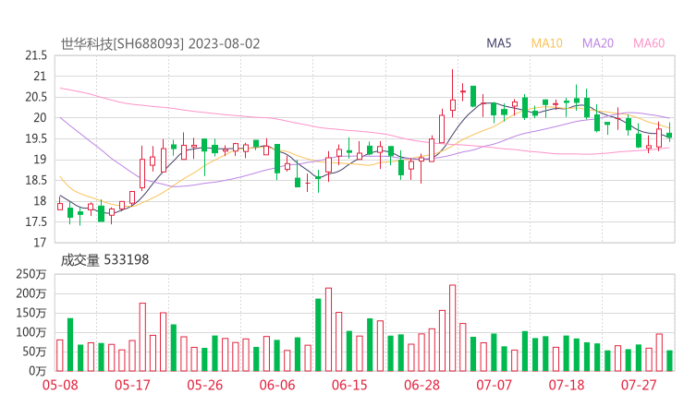Click the 200万 volume axis label
Screen dimensions: 684x406
pos(31,294)
